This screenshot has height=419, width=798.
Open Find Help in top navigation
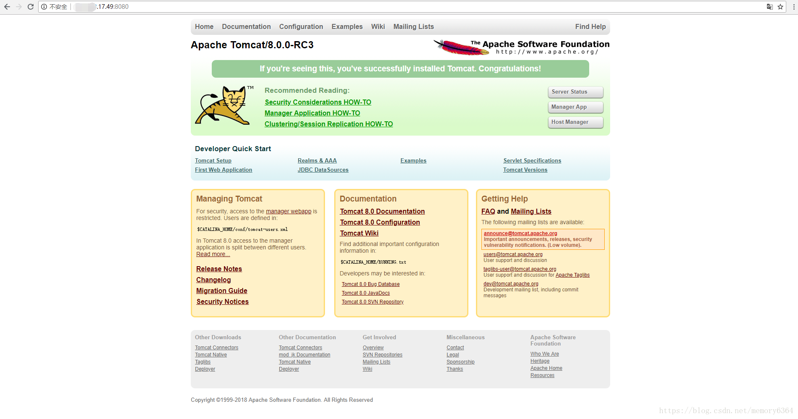tap(590, 27)
